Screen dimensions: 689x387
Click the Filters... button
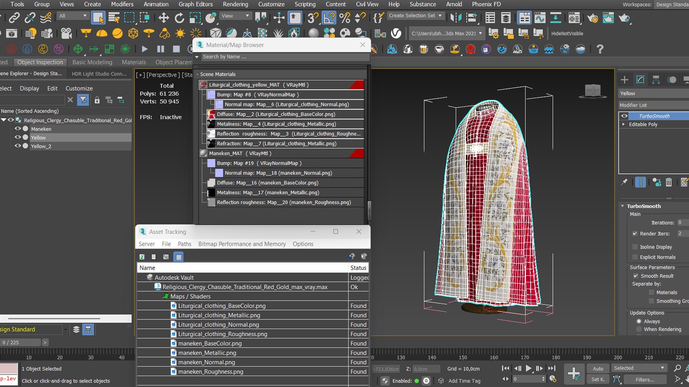pos(645,379)
